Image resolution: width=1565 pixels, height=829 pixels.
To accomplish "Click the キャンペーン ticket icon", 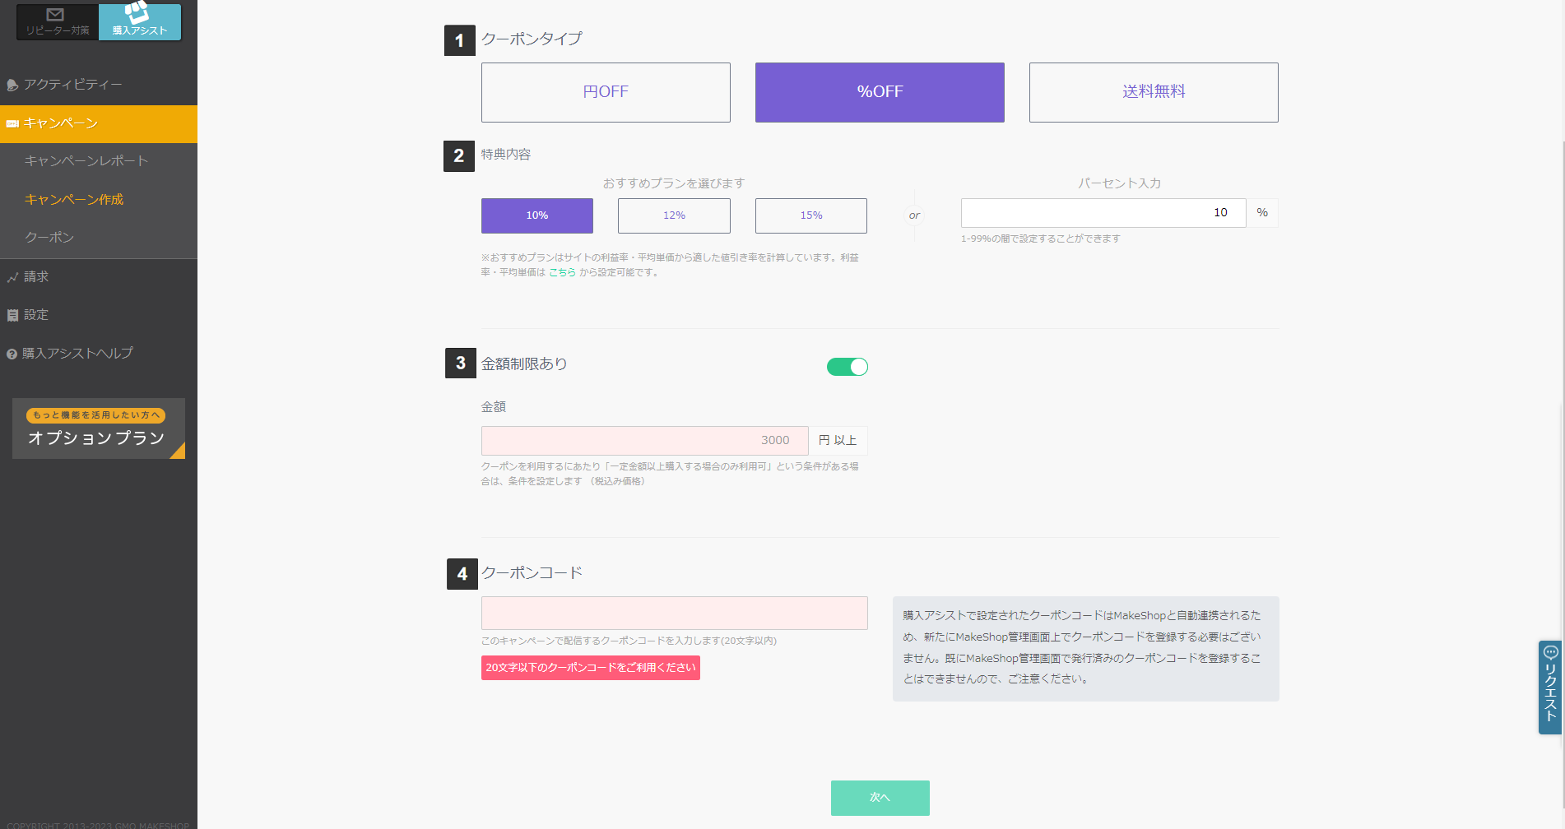I will [x=12, y=124].
